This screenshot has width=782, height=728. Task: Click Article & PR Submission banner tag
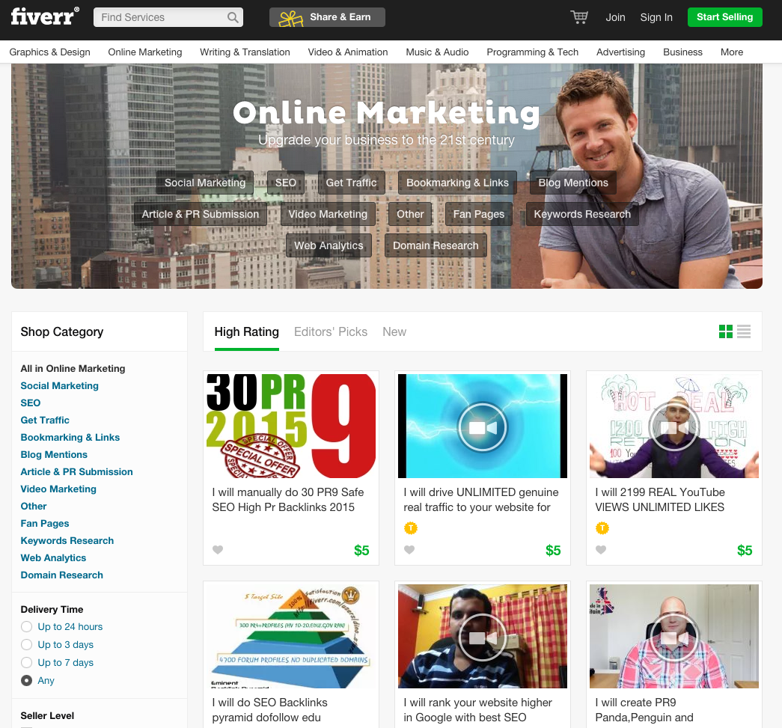(x=201, y=214)
